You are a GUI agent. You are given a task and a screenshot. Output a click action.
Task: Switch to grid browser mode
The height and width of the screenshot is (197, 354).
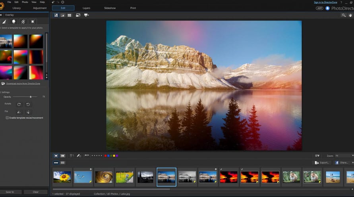tap(69, 15)
